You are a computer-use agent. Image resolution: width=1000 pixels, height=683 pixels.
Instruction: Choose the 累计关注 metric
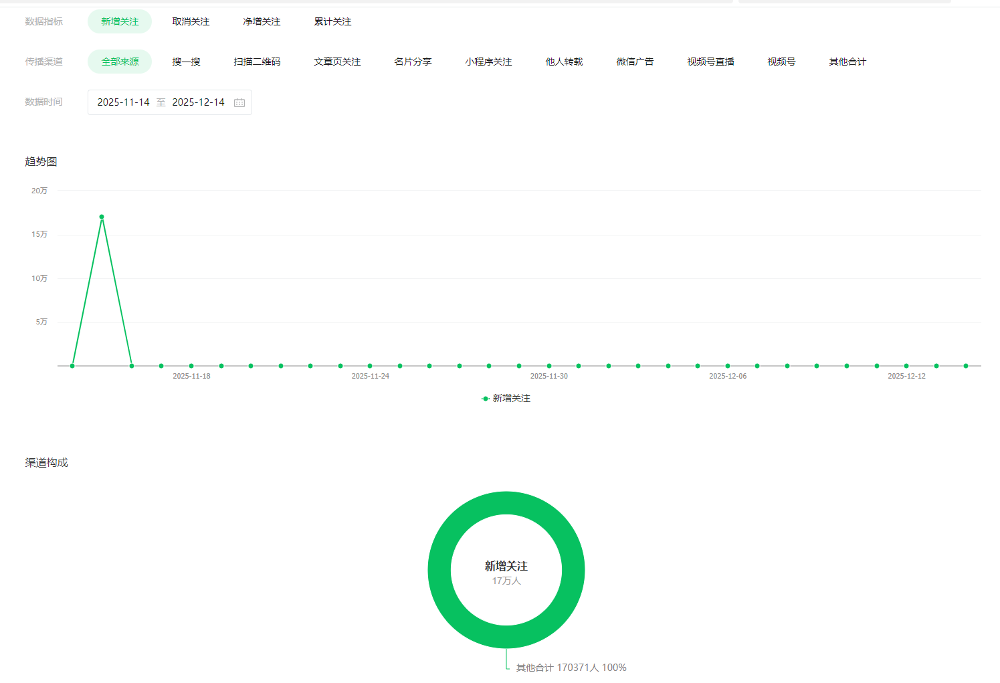pyautogui.click(x=332, y=21)
